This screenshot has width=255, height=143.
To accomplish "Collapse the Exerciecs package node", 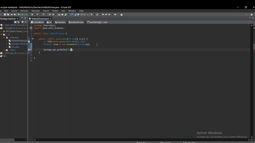I will pyautogui.click(x=4, y=37).
